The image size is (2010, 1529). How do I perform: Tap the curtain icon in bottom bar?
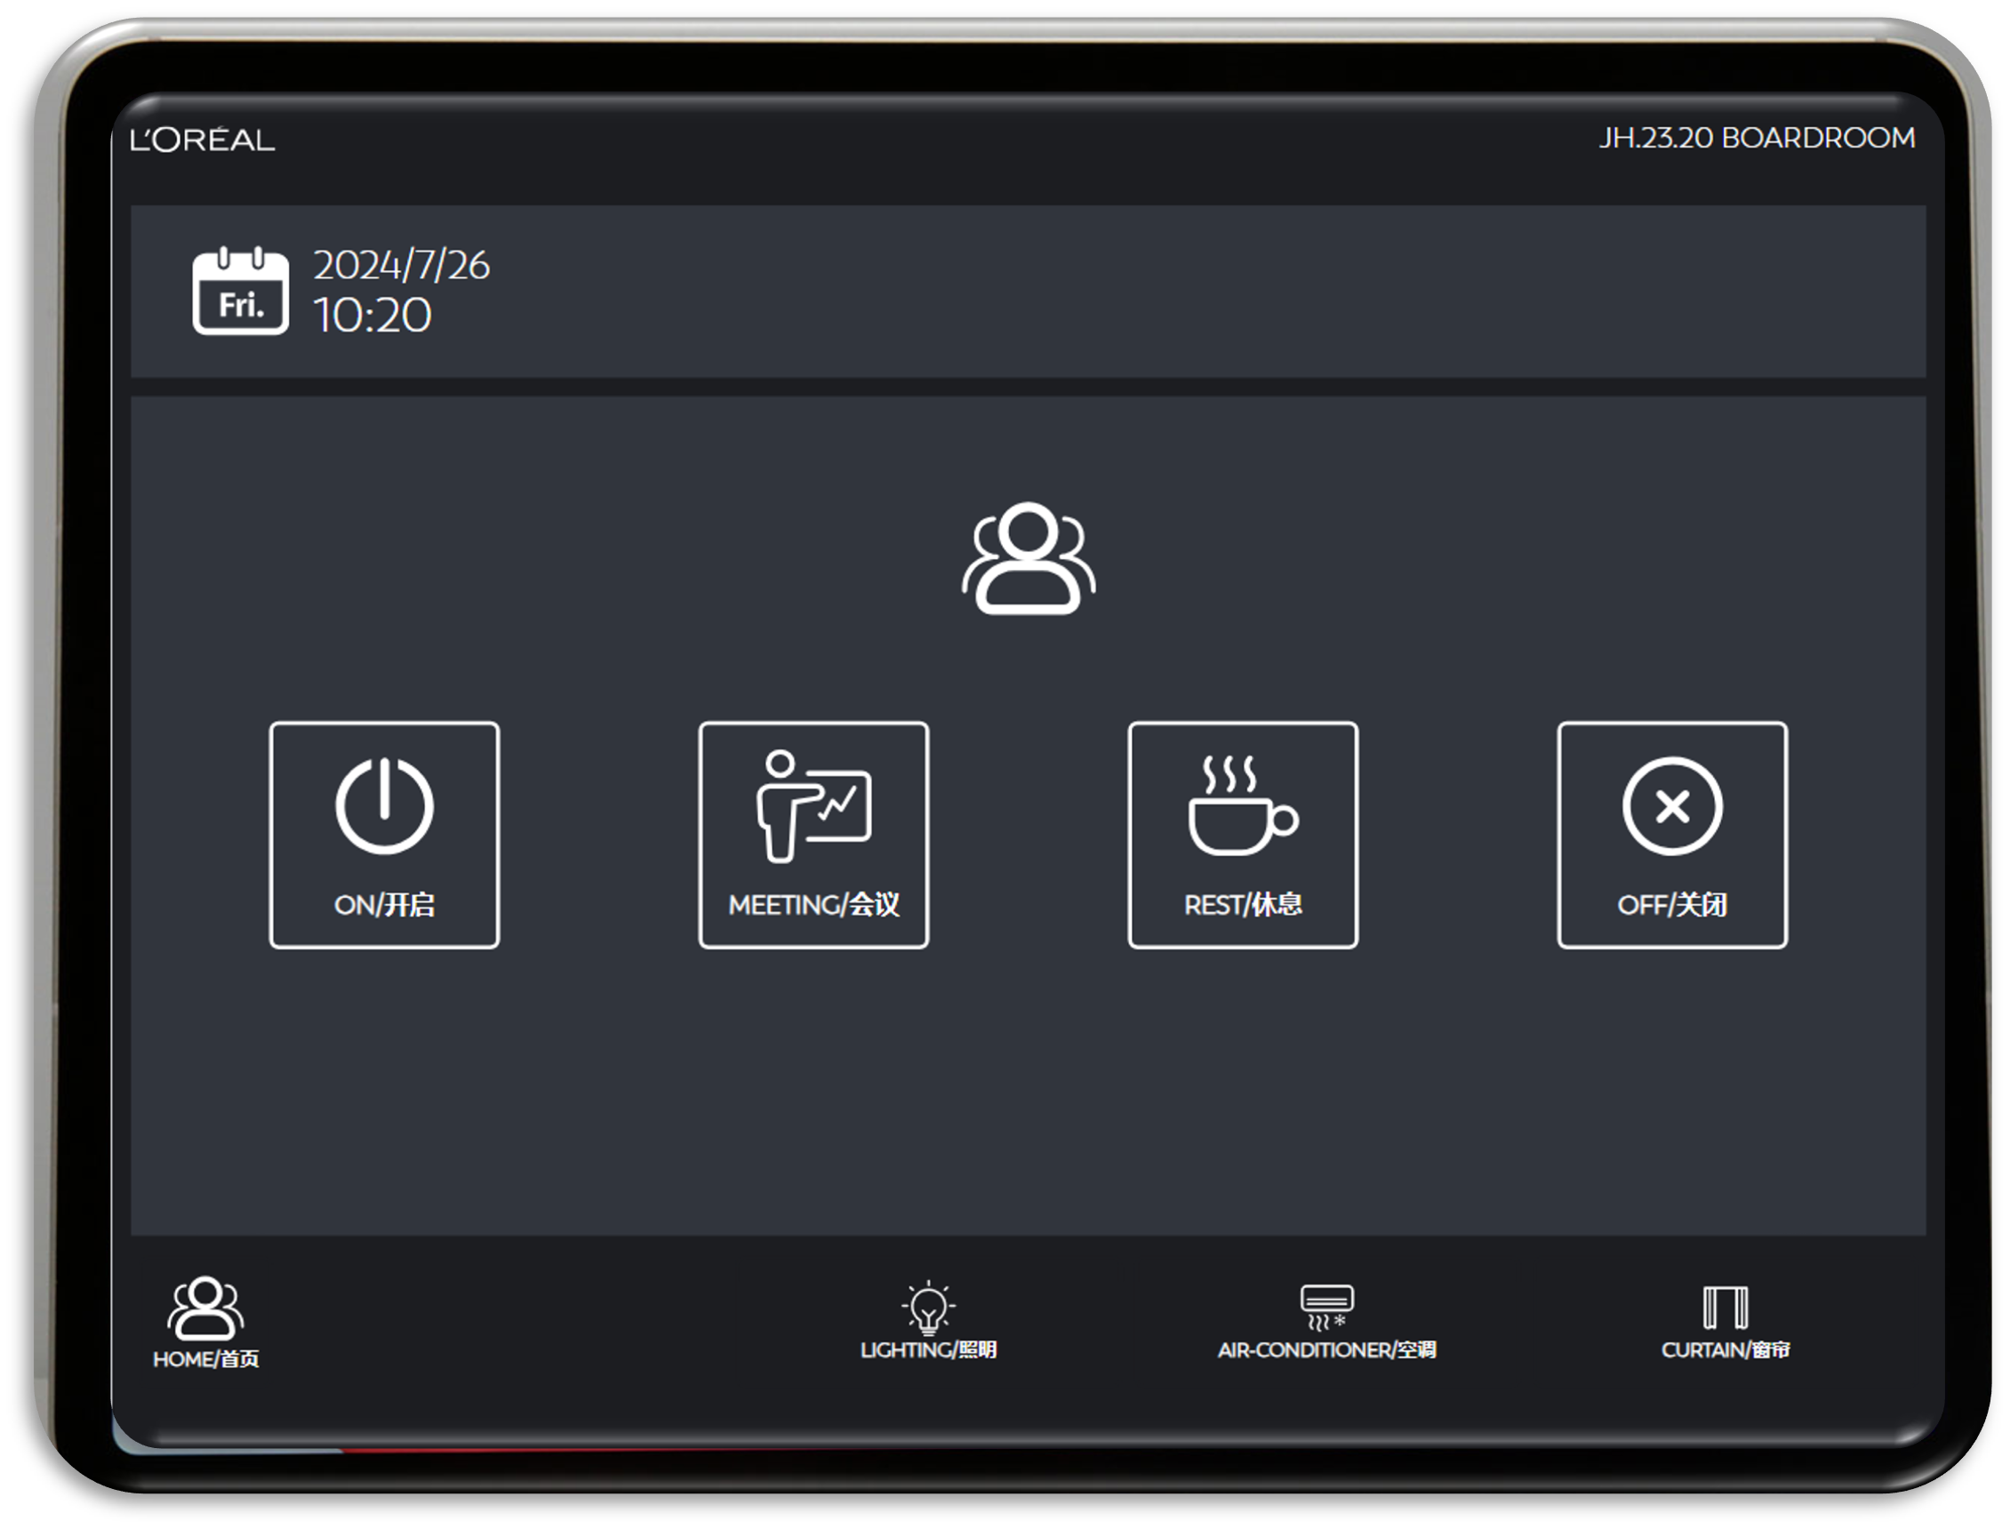tap(1726, 1307)
